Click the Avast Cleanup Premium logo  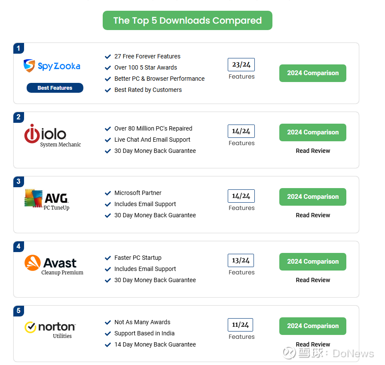(x=54, y=265)
